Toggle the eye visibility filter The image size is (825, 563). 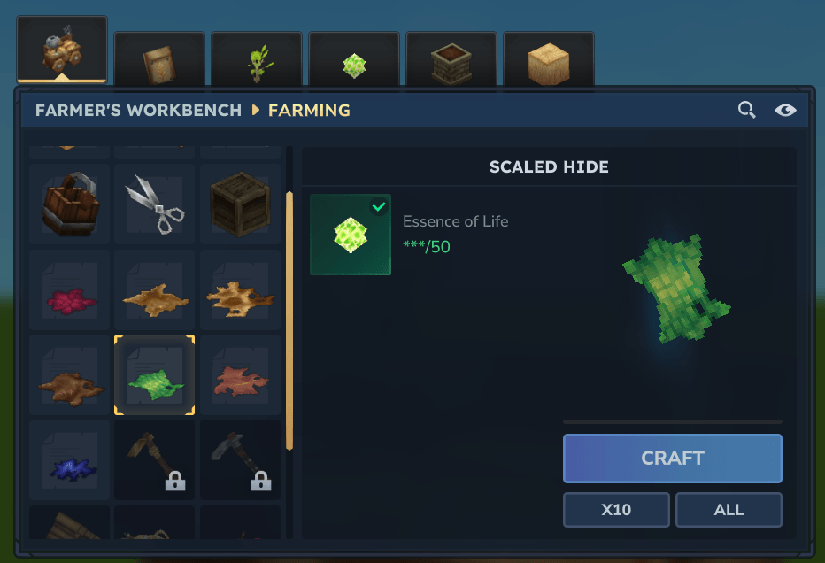(785, 110)
